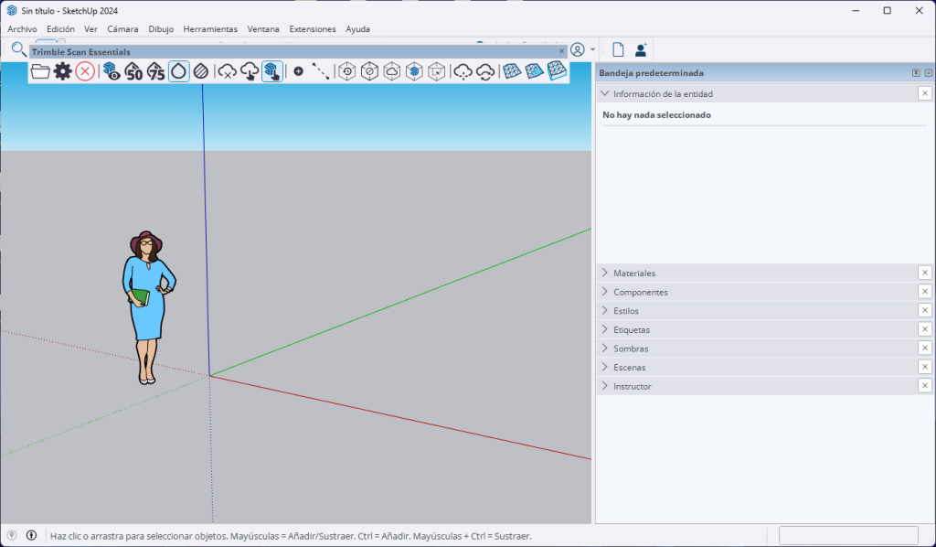Close the Escenas panel
The height and width of the screenshot is (547, 936).
click(925, 367)
